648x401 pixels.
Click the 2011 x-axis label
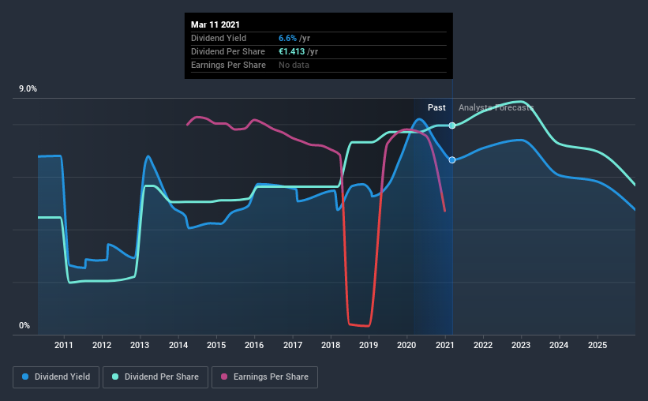point(64,345)
